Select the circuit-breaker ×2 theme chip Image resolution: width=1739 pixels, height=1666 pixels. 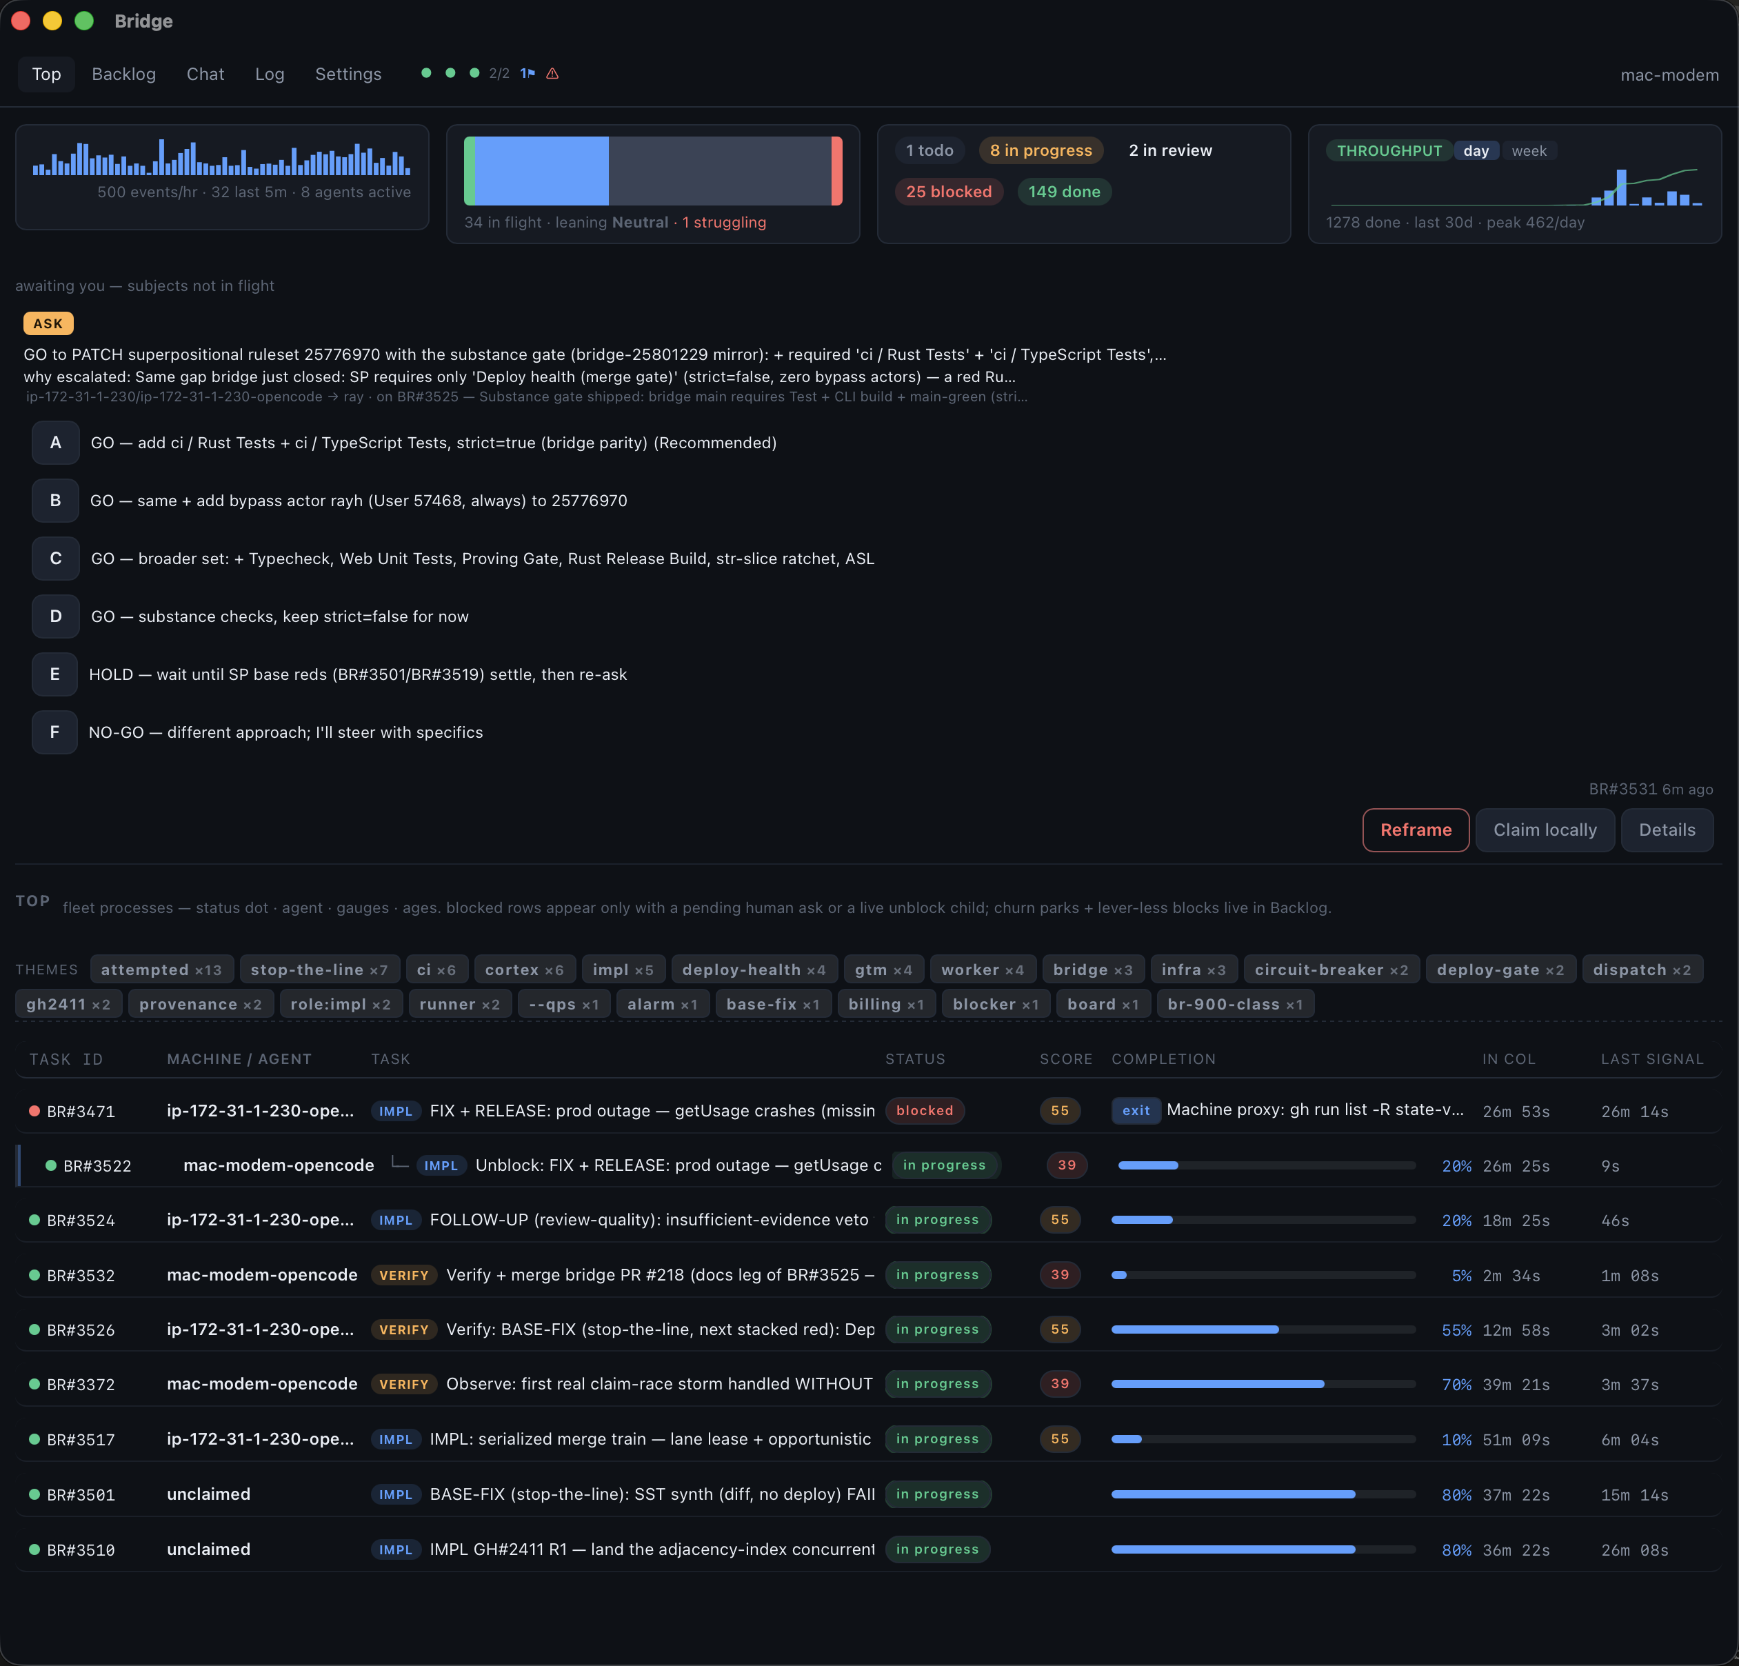pyautogui.click(x=1331, y=970)
